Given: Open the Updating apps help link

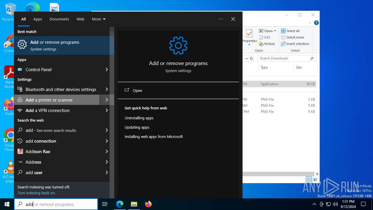Looking at the screenshot, I should tap(137, 127).
